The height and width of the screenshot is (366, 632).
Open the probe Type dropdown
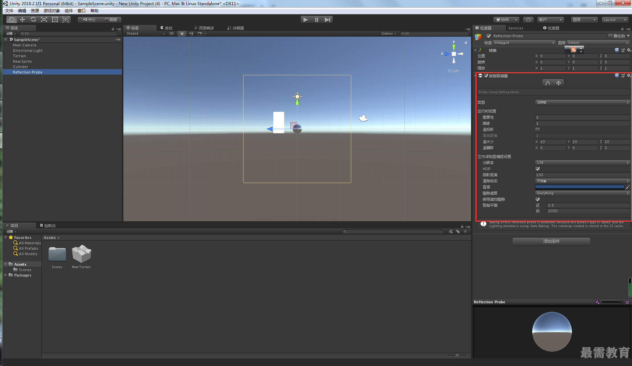(x=583, y=102)
